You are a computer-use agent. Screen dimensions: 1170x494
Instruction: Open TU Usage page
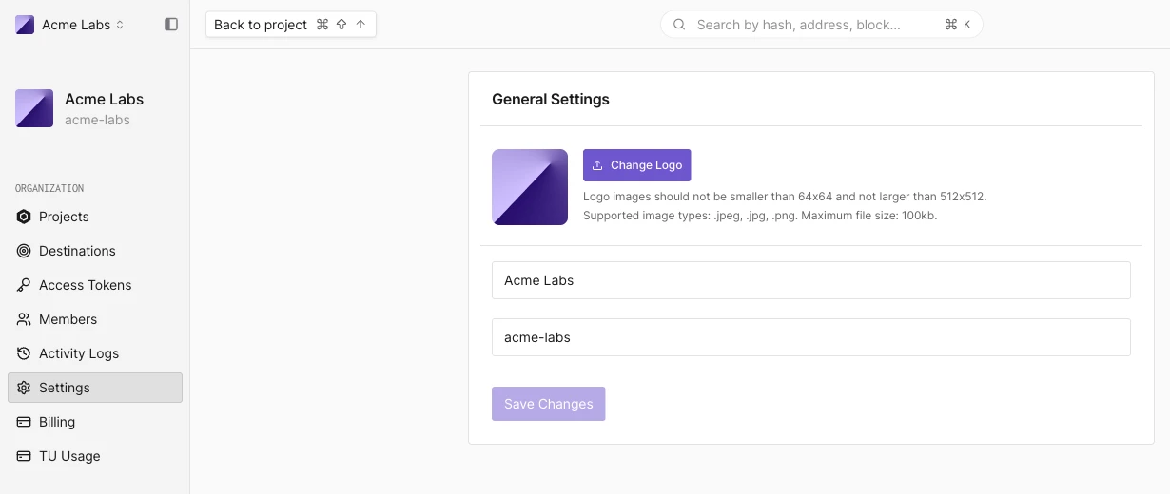95,456
